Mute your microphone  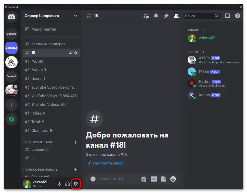coord(59,184)
